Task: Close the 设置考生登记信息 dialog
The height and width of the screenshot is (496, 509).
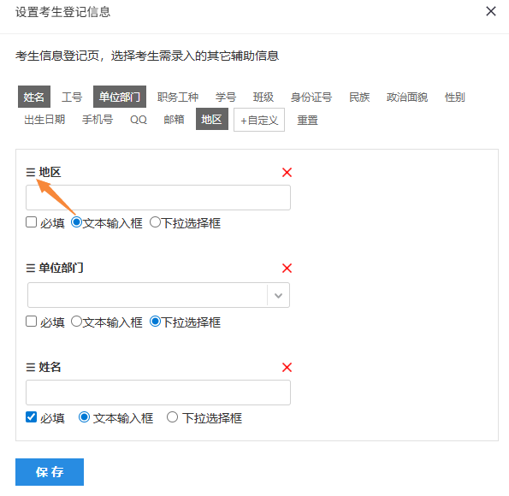Action: 491,11
